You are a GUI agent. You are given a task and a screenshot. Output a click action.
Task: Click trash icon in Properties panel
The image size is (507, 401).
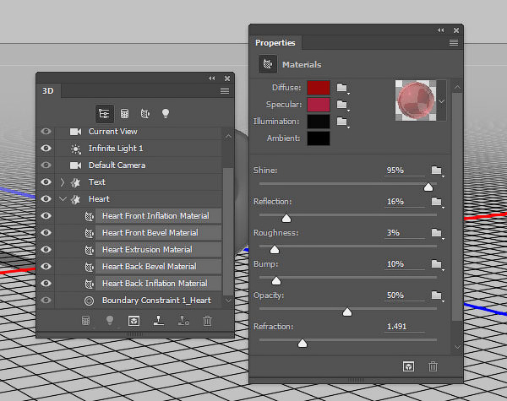point(433,366)
